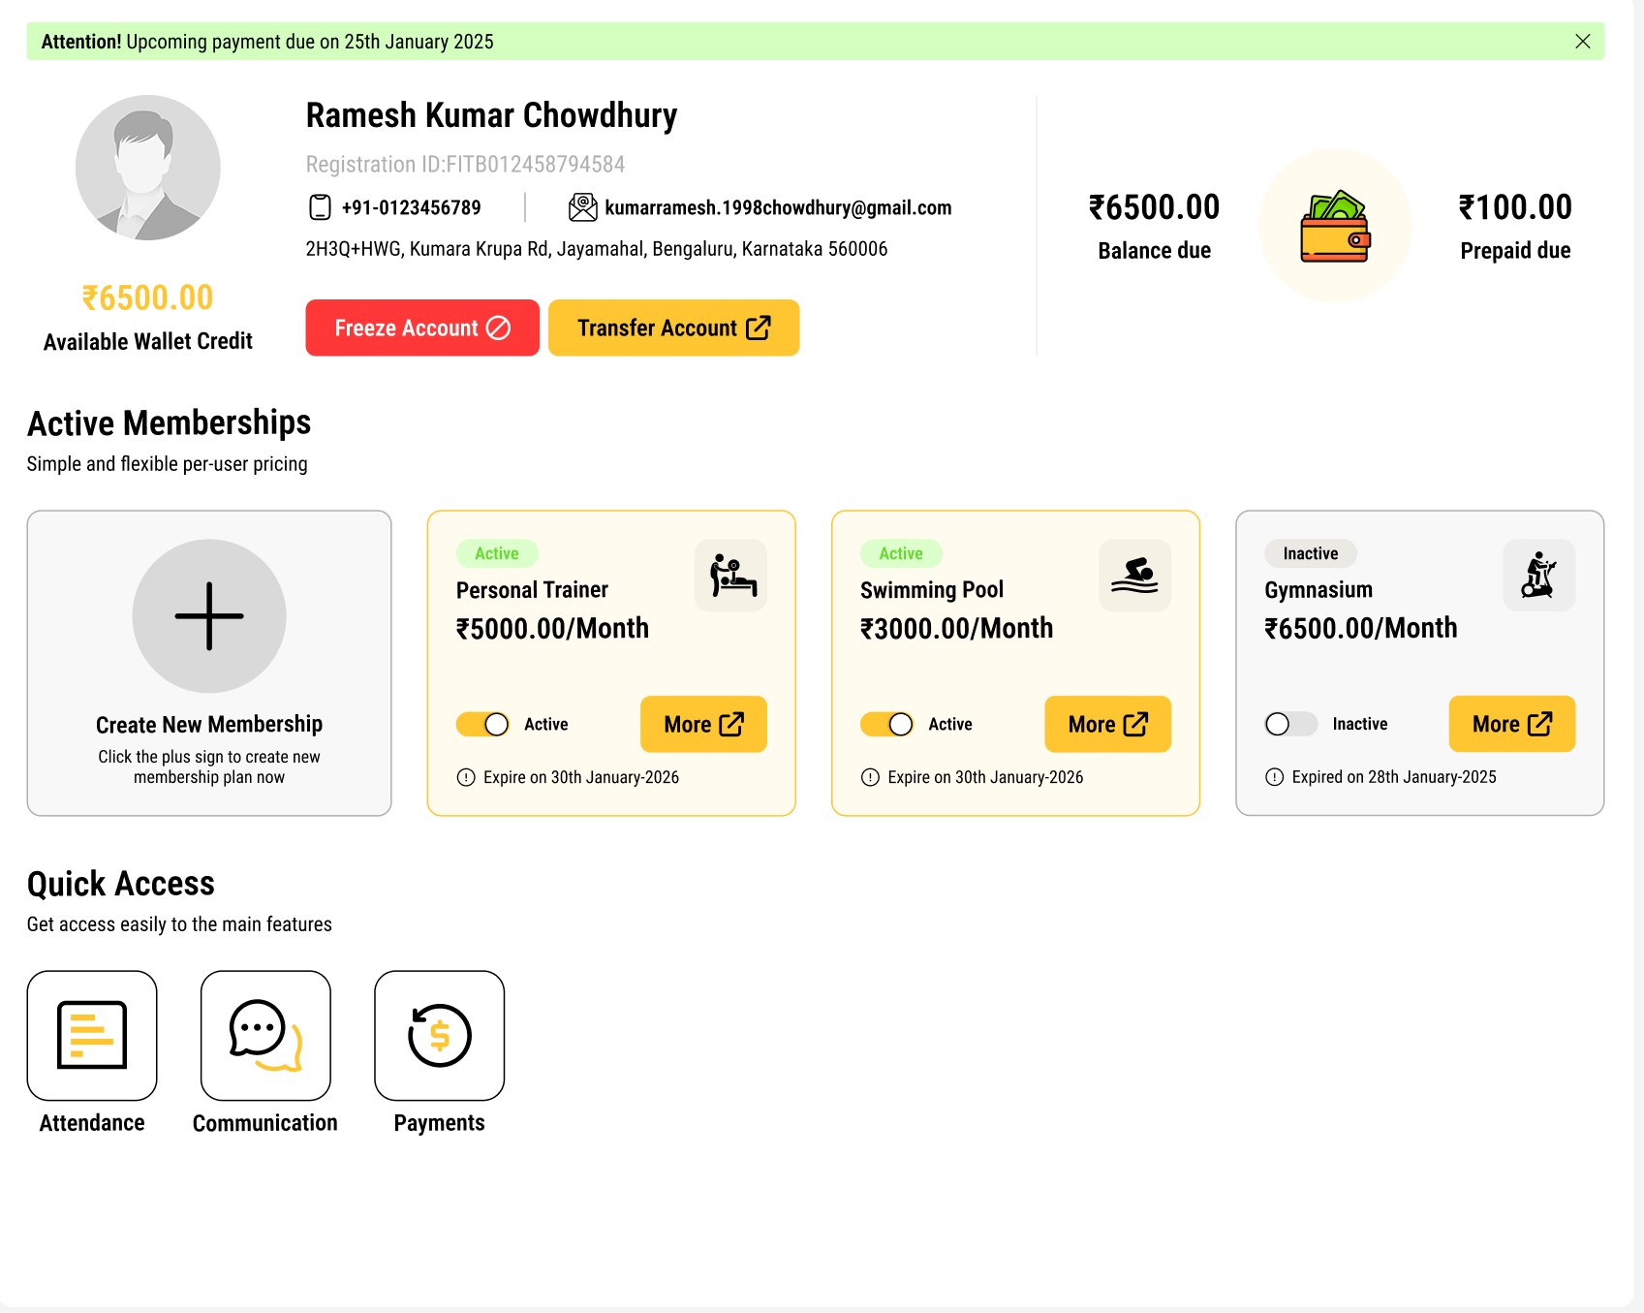Enable the Gymnasium membership toggle
Screen dimensions: 1644x1313
tap(1290, 725)
